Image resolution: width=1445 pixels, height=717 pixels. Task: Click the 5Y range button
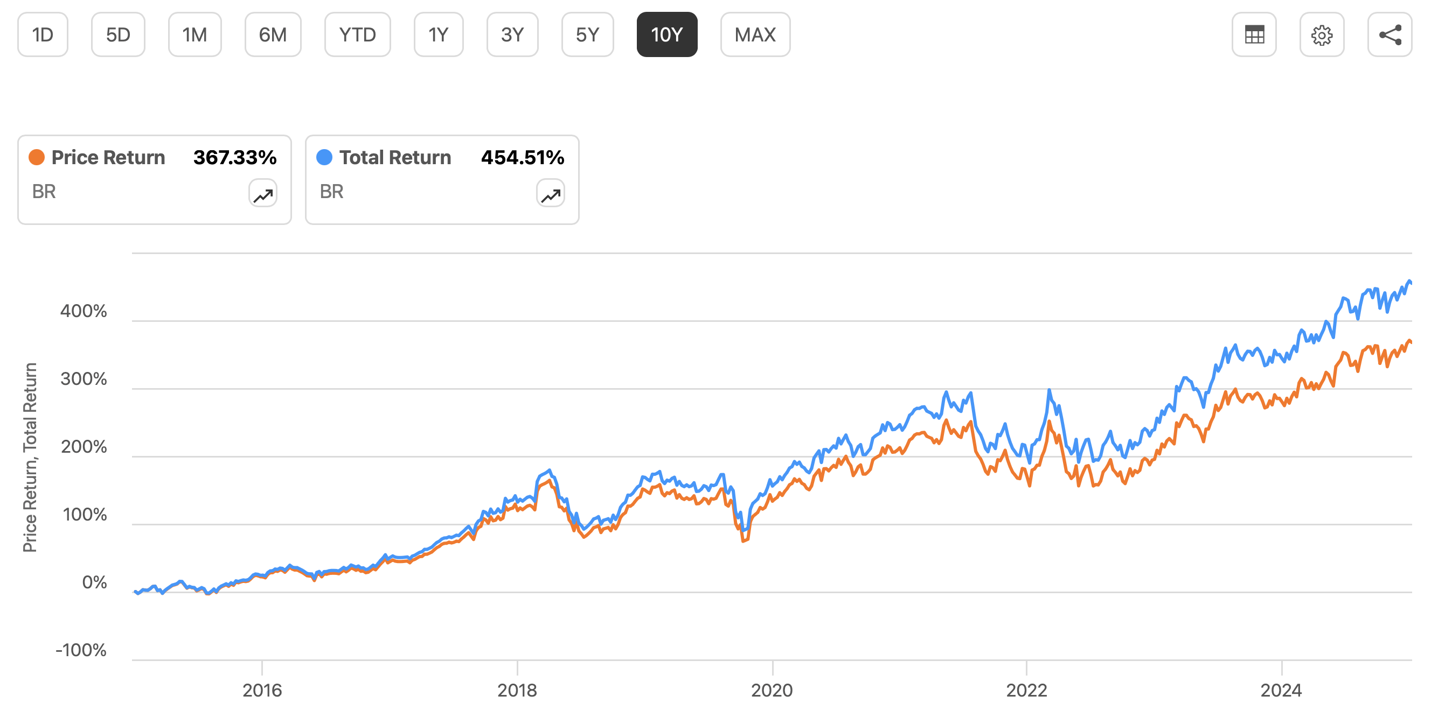point(587,35)
